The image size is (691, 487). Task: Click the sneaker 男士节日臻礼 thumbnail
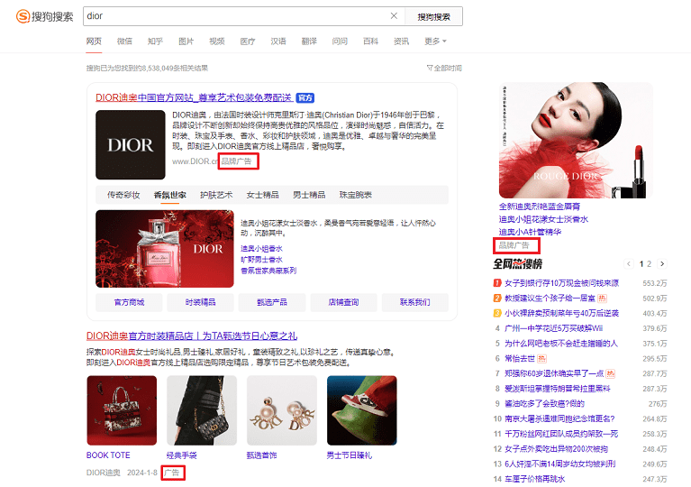pyautogui.click(x=362, y=410)
